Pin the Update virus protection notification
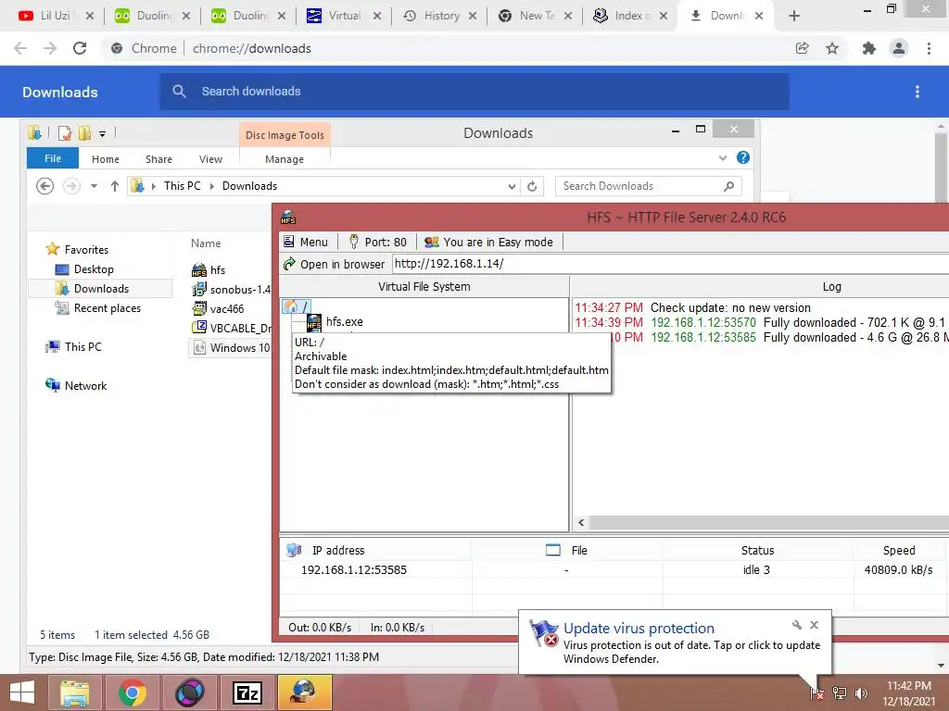 click(796, 625)
